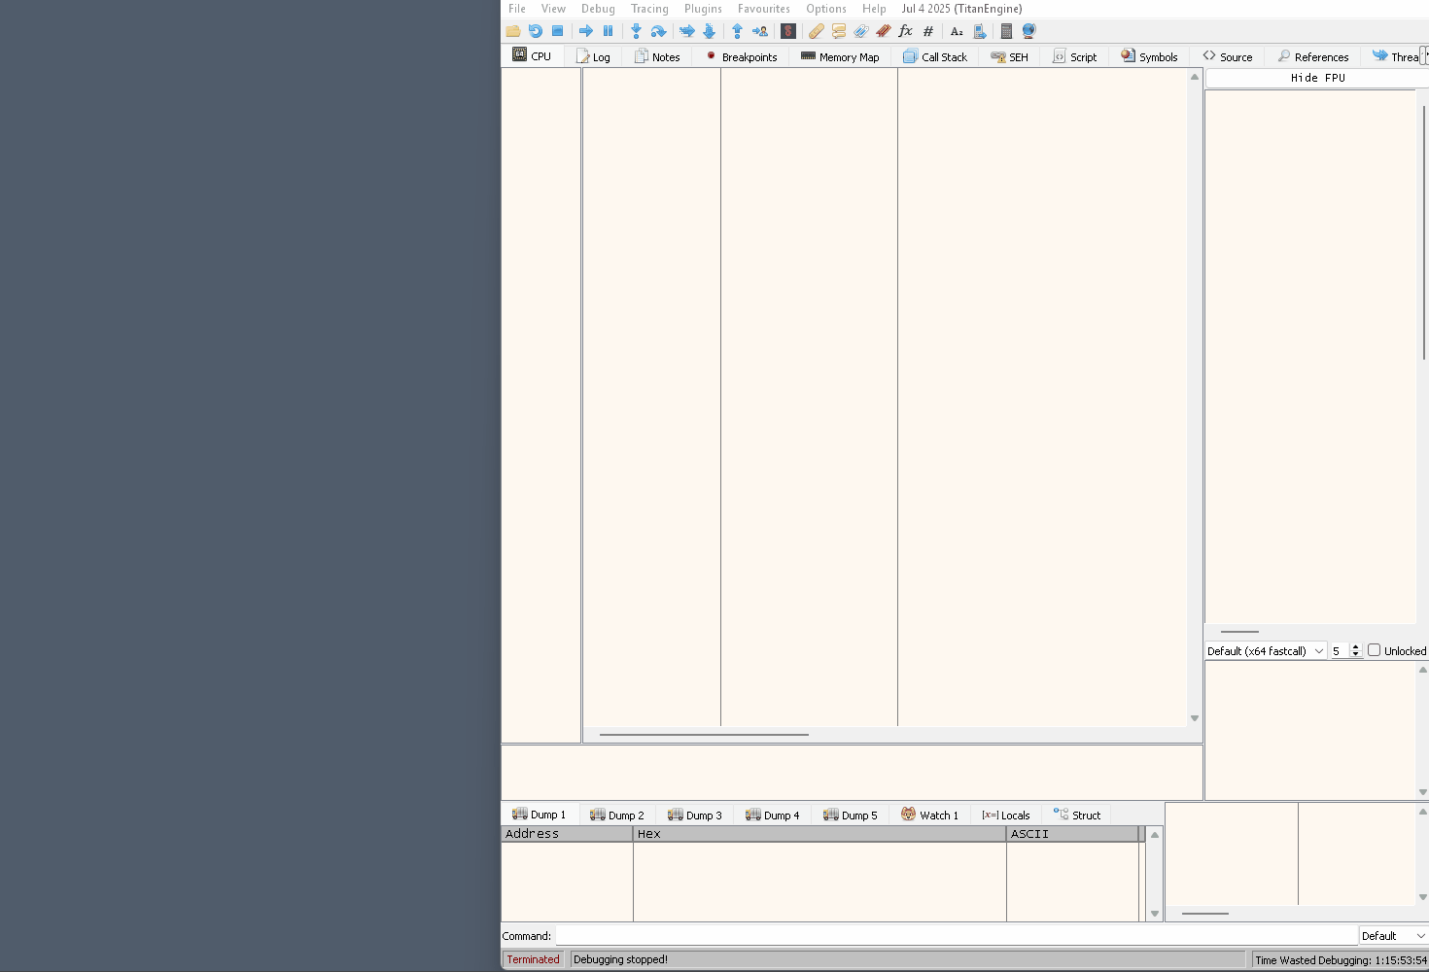
Task: Click the globe Check for Updates icon
Action: (x=1029, y=31)
